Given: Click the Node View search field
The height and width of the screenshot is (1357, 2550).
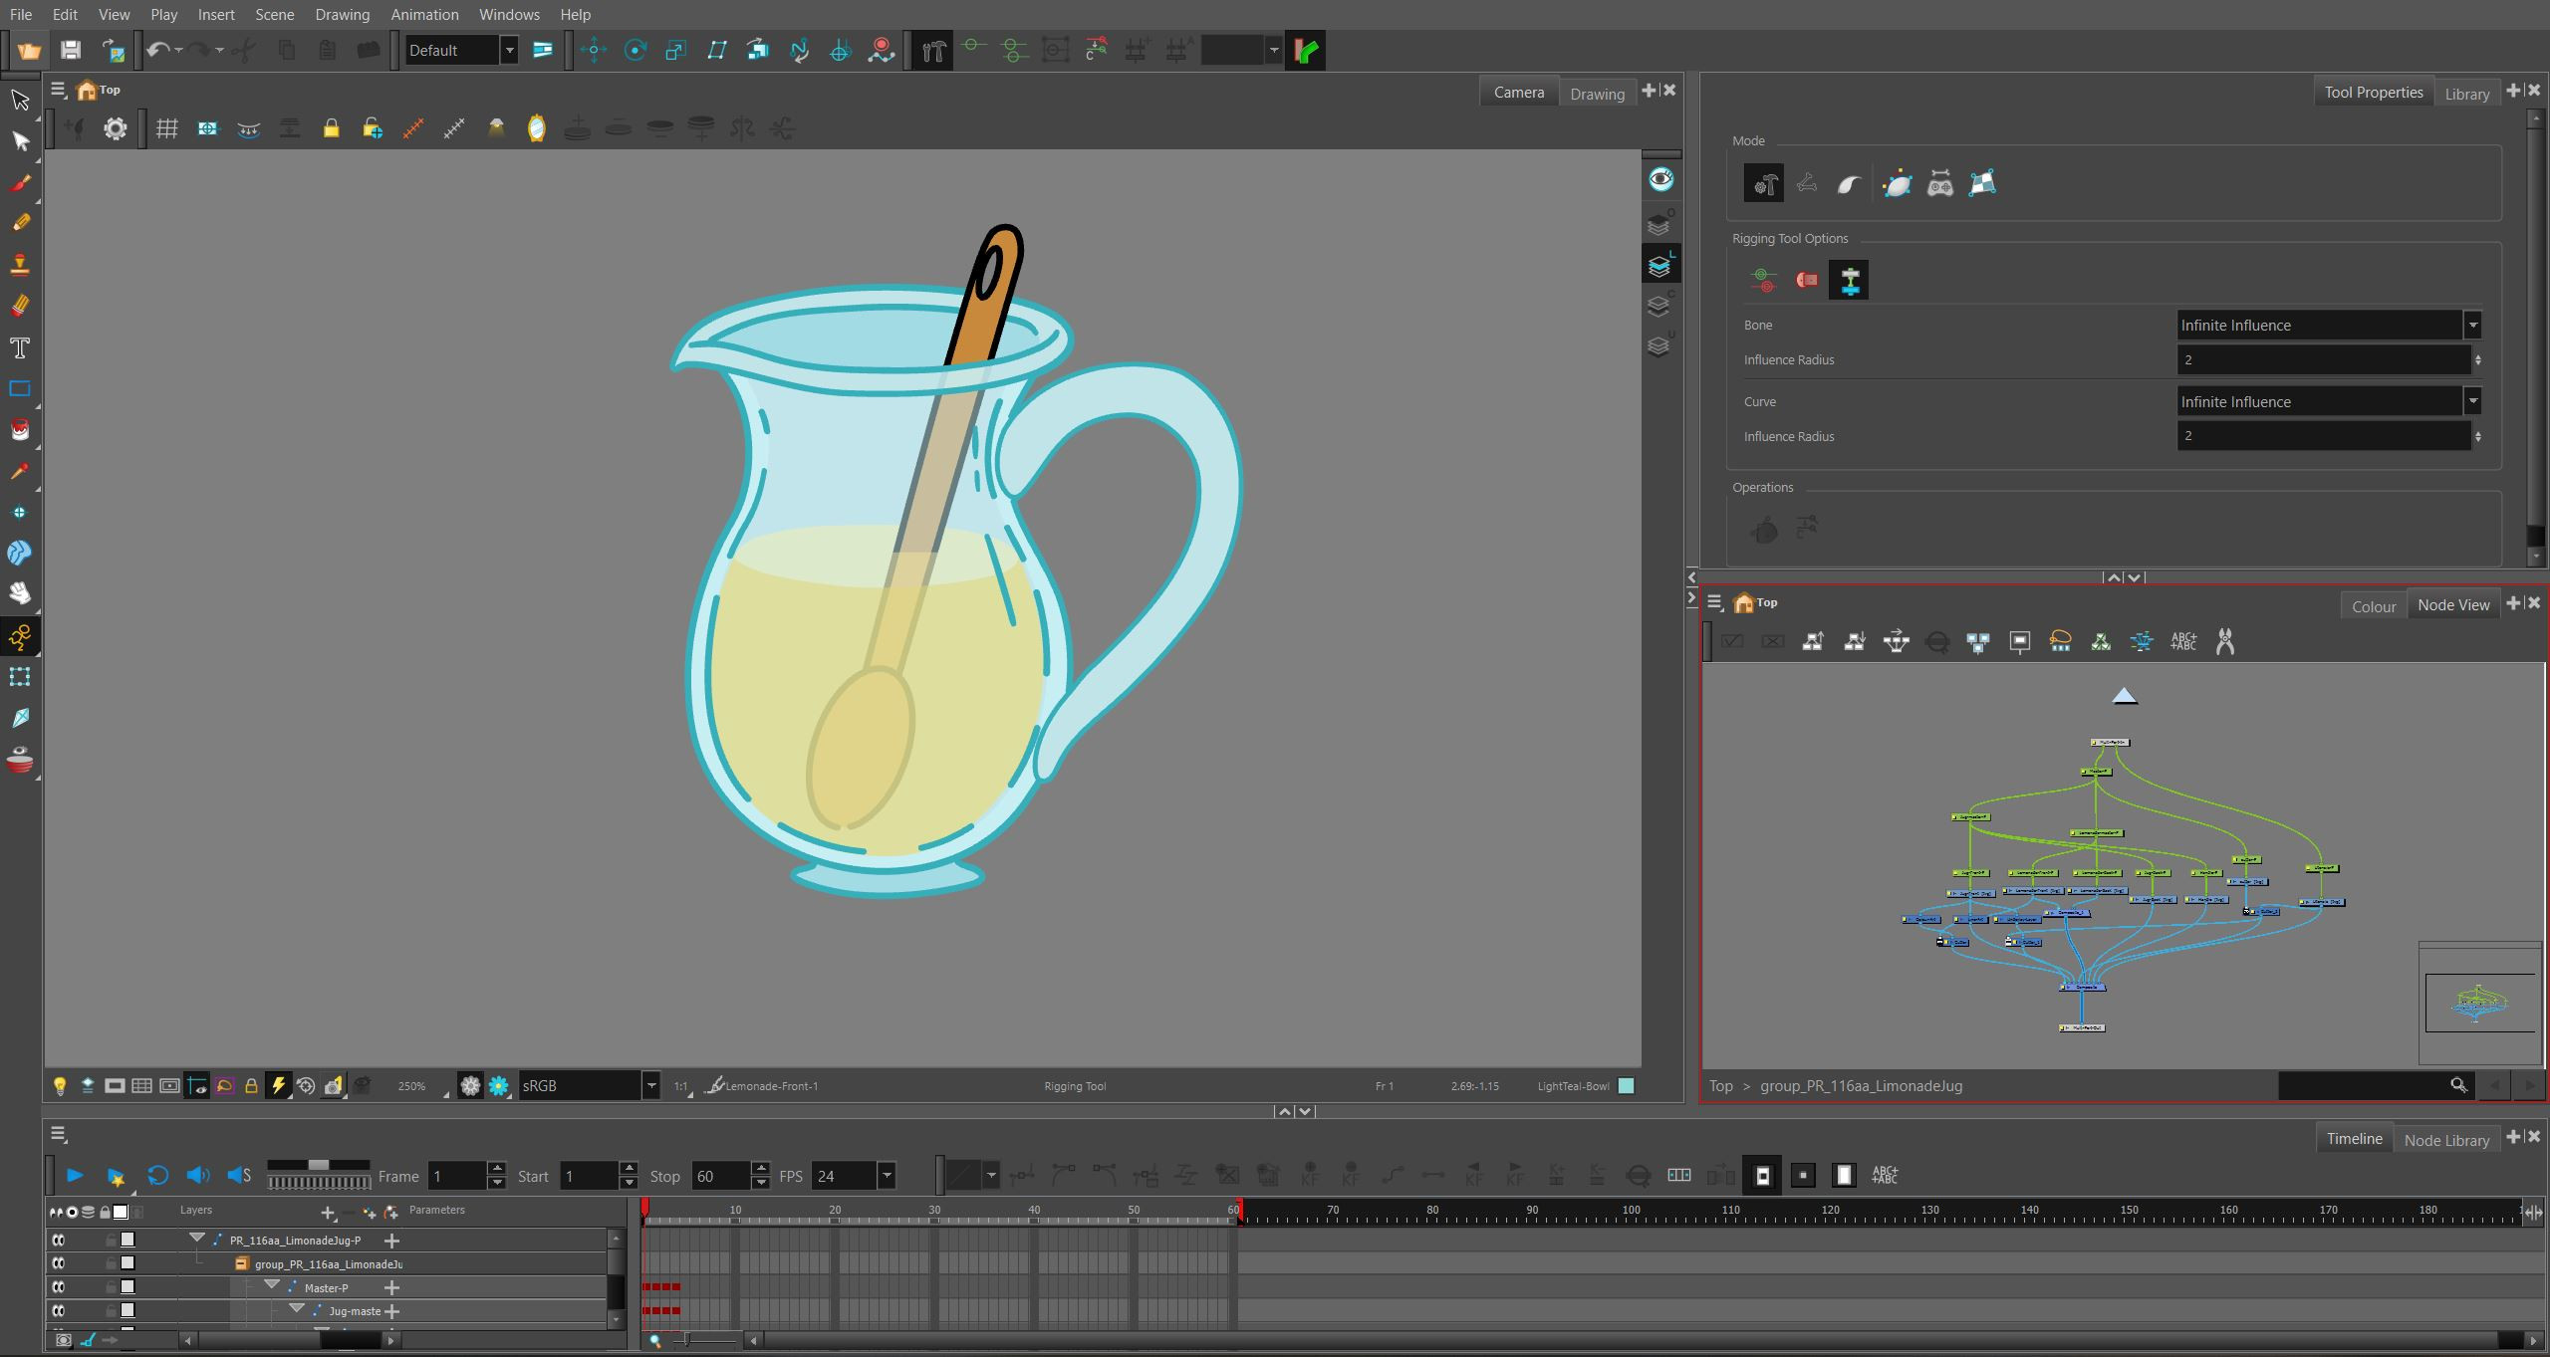Looking at the screenshot, I should click(2375, 1085).
